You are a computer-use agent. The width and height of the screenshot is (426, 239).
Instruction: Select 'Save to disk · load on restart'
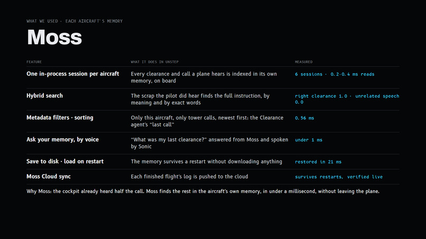click(x=65, y=161)
